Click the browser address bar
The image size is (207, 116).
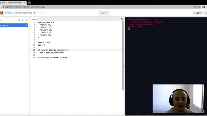[98, 7]
